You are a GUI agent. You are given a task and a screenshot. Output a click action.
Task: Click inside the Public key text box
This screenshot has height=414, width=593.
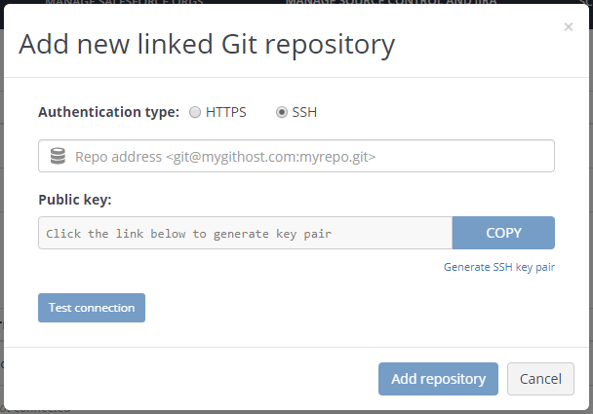(245, 233)
